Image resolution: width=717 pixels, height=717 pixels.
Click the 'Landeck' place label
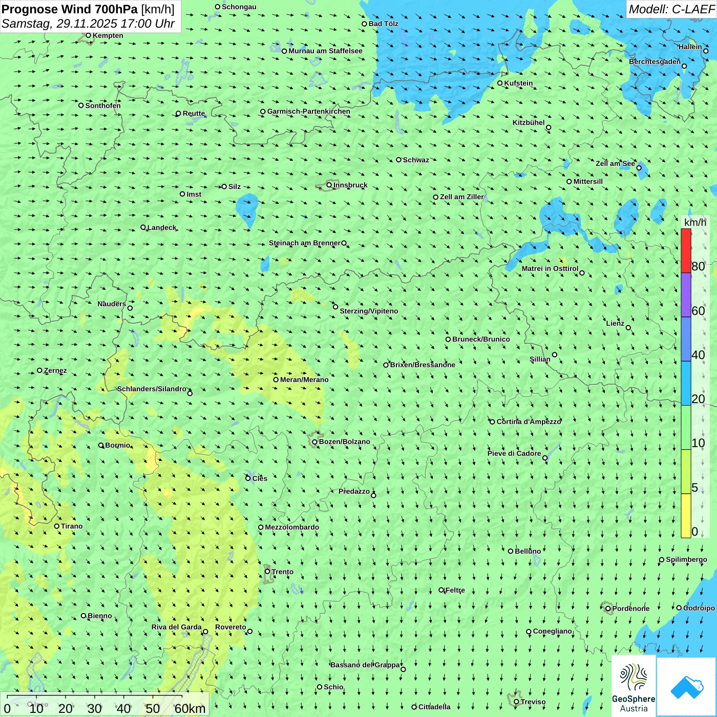[162, 227]
